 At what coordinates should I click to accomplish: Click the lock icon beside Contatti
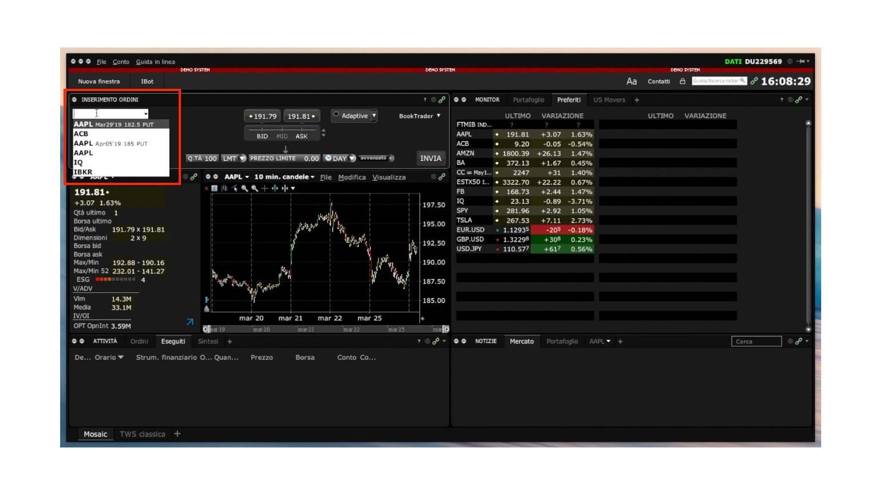point(683,81)
